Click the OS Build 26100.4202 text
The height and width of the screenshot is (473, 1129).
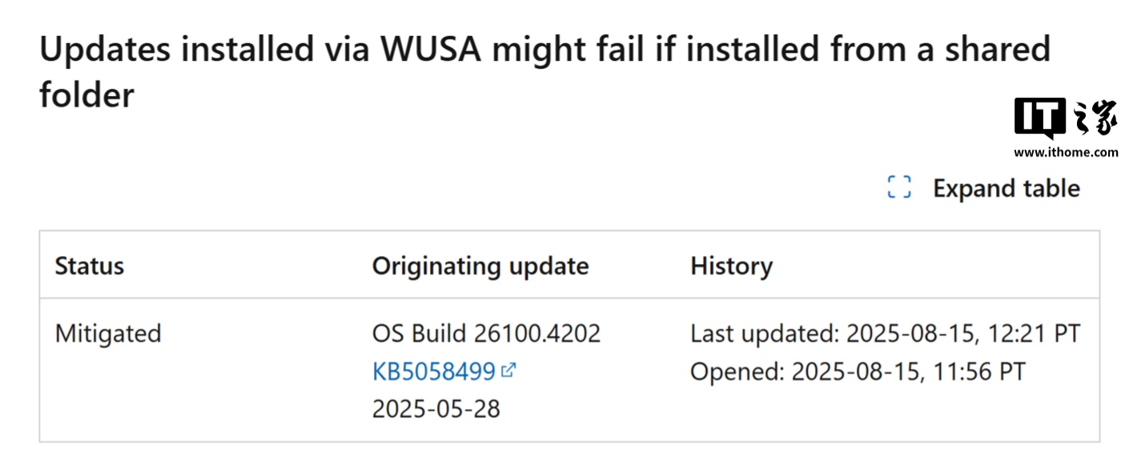[x=487, y=333]
